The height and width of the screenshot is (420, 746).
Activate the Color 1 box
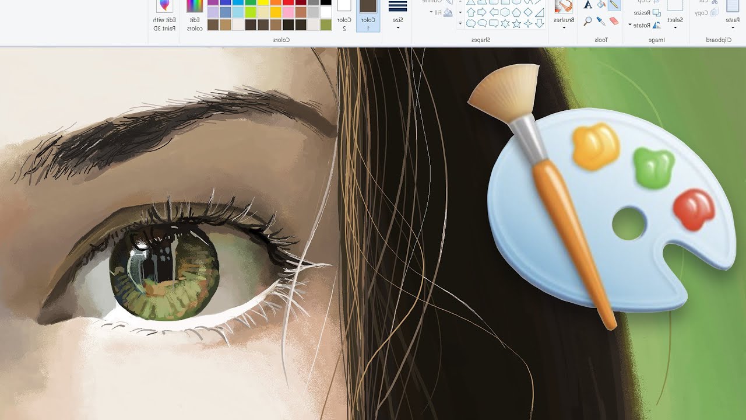point(368,16)
